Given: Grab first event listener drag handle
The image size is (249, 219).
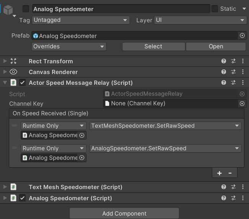Looking at the screenshot, I should tap(14, 125).
